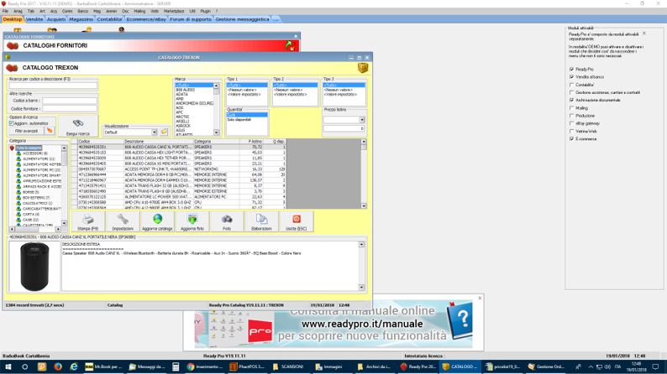Open Ecommerce/eBay tab
Screen dimensions: 667x374
coord(146,19)
